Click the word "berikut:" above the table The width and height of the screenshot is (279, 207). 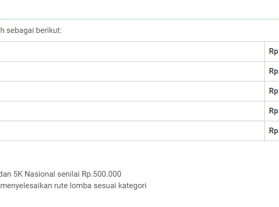click(49, 30)
